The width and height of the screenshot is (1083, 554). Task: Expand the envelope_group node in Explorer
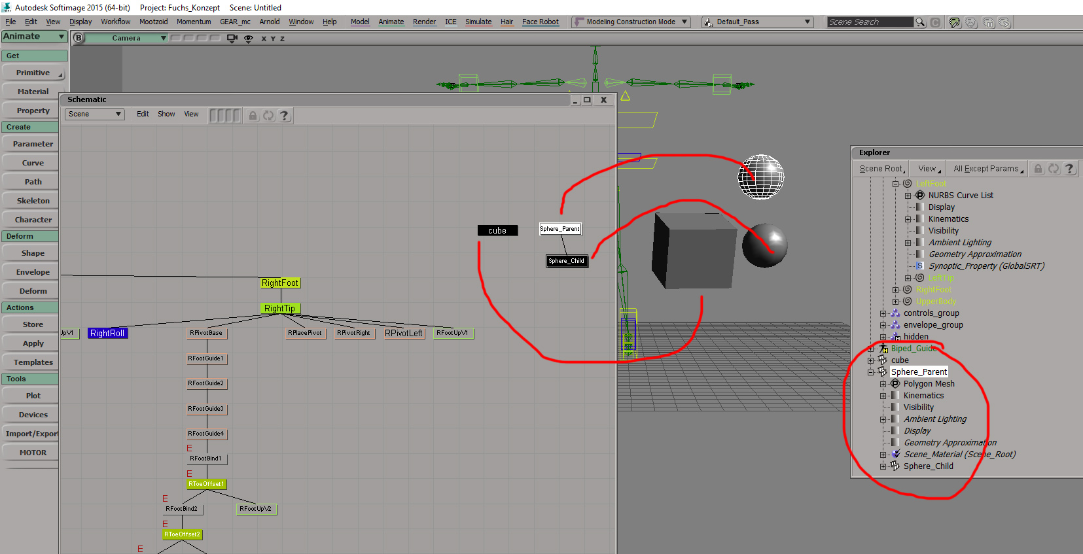pos(883,325)
